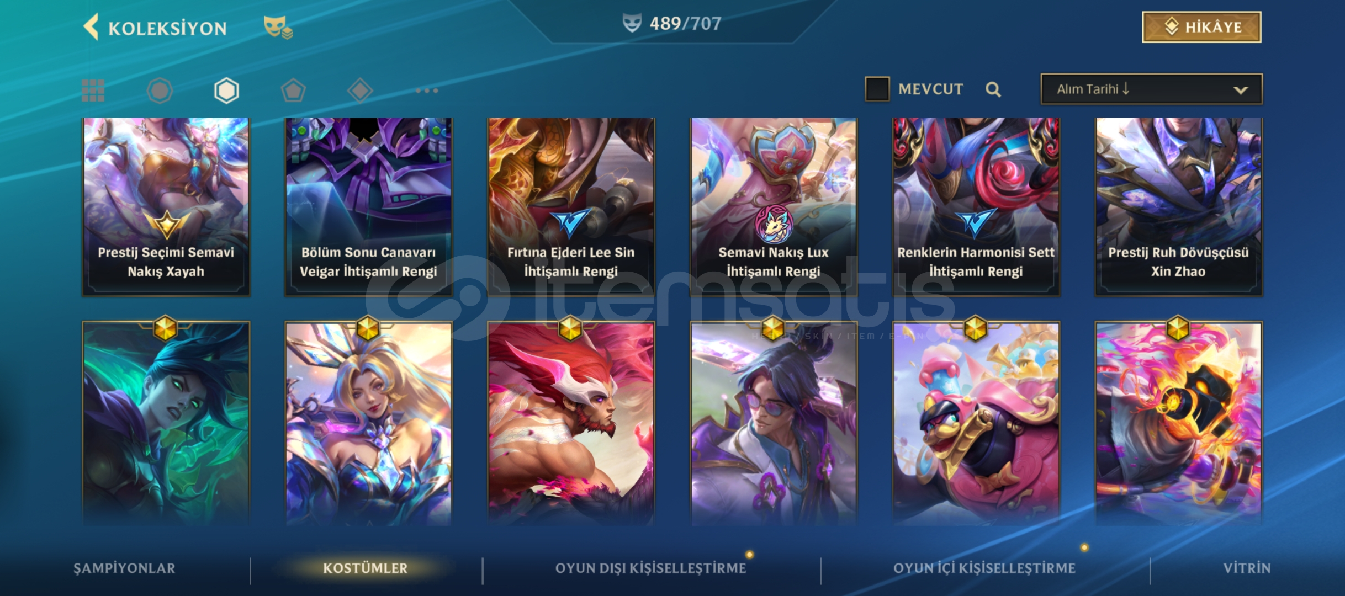Select the pentagon rarity filter icon

[293, 91]
